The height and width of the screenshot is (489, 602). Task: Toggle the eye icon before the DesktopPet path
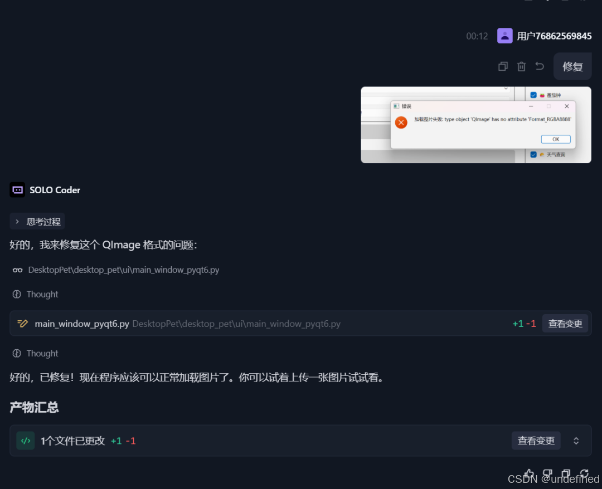pyautogui.click(x=17, y=270)
